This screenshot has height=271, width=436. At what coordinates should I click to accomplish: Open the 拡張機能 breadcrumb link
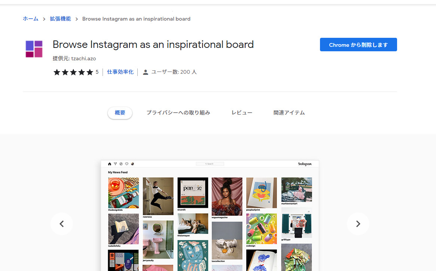60,19
